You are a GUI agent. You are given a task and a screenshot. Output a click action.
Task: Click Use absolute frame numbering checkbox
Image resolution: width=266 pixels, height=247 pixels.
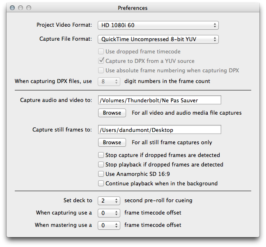click(101, 70)
